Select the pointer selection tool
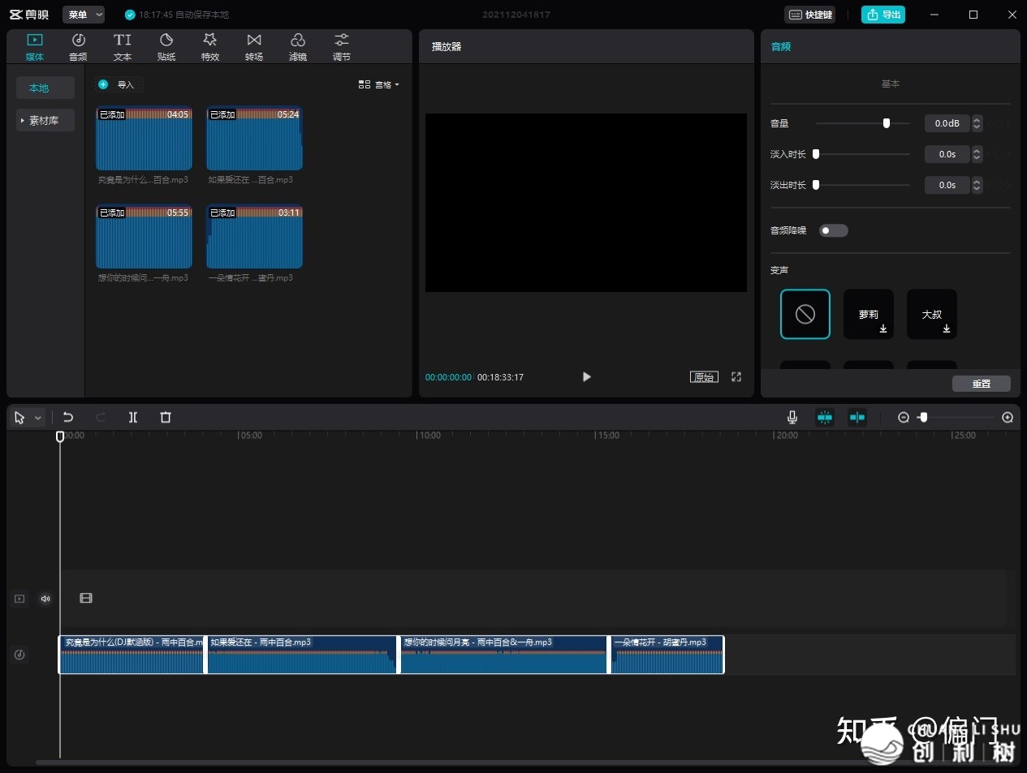 [19, 418]
